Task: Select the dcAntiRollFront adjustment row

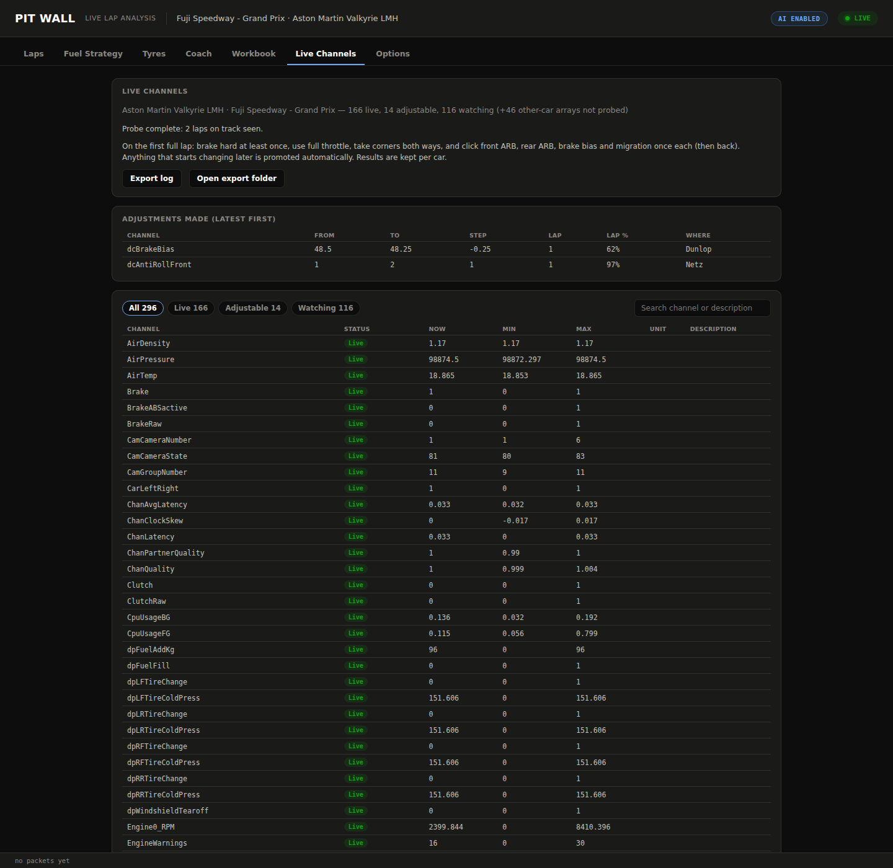Action: pos(446,265)
